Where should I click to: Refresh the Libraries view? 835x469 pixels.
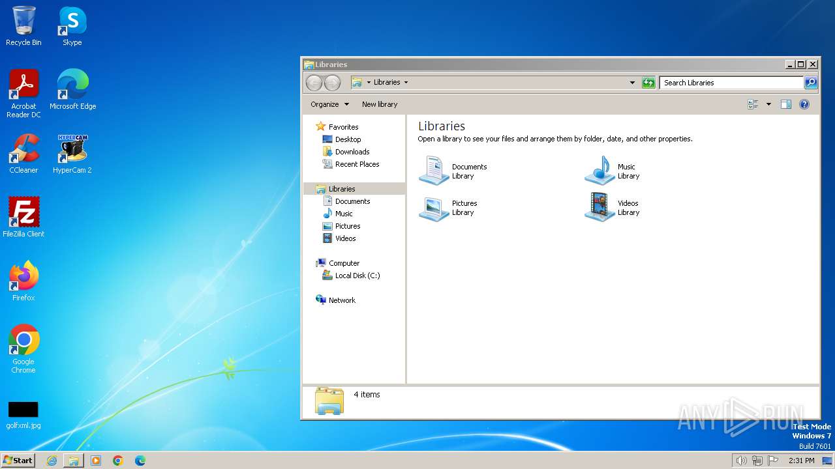(x=648, y=83)
